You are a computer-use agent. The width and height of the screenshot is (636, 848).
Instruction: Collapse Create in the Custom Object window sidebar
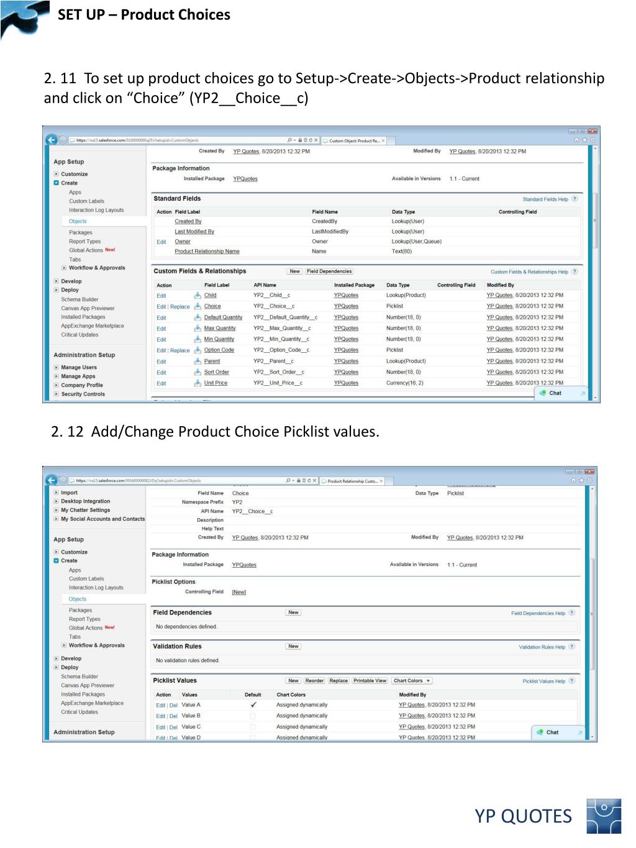(57, 183)
